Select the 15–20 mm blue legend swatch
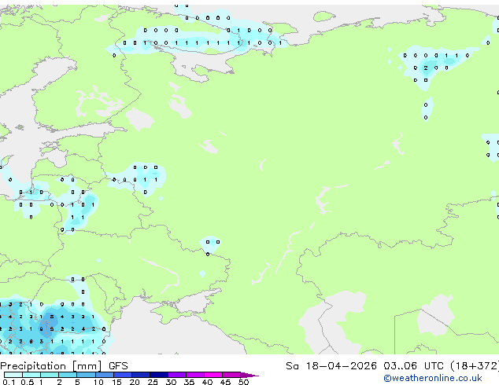499x385 pixels. (123, 375)
